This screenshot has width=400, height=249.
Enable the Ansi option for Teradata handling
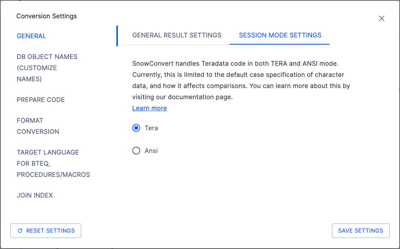coord(136,151)
